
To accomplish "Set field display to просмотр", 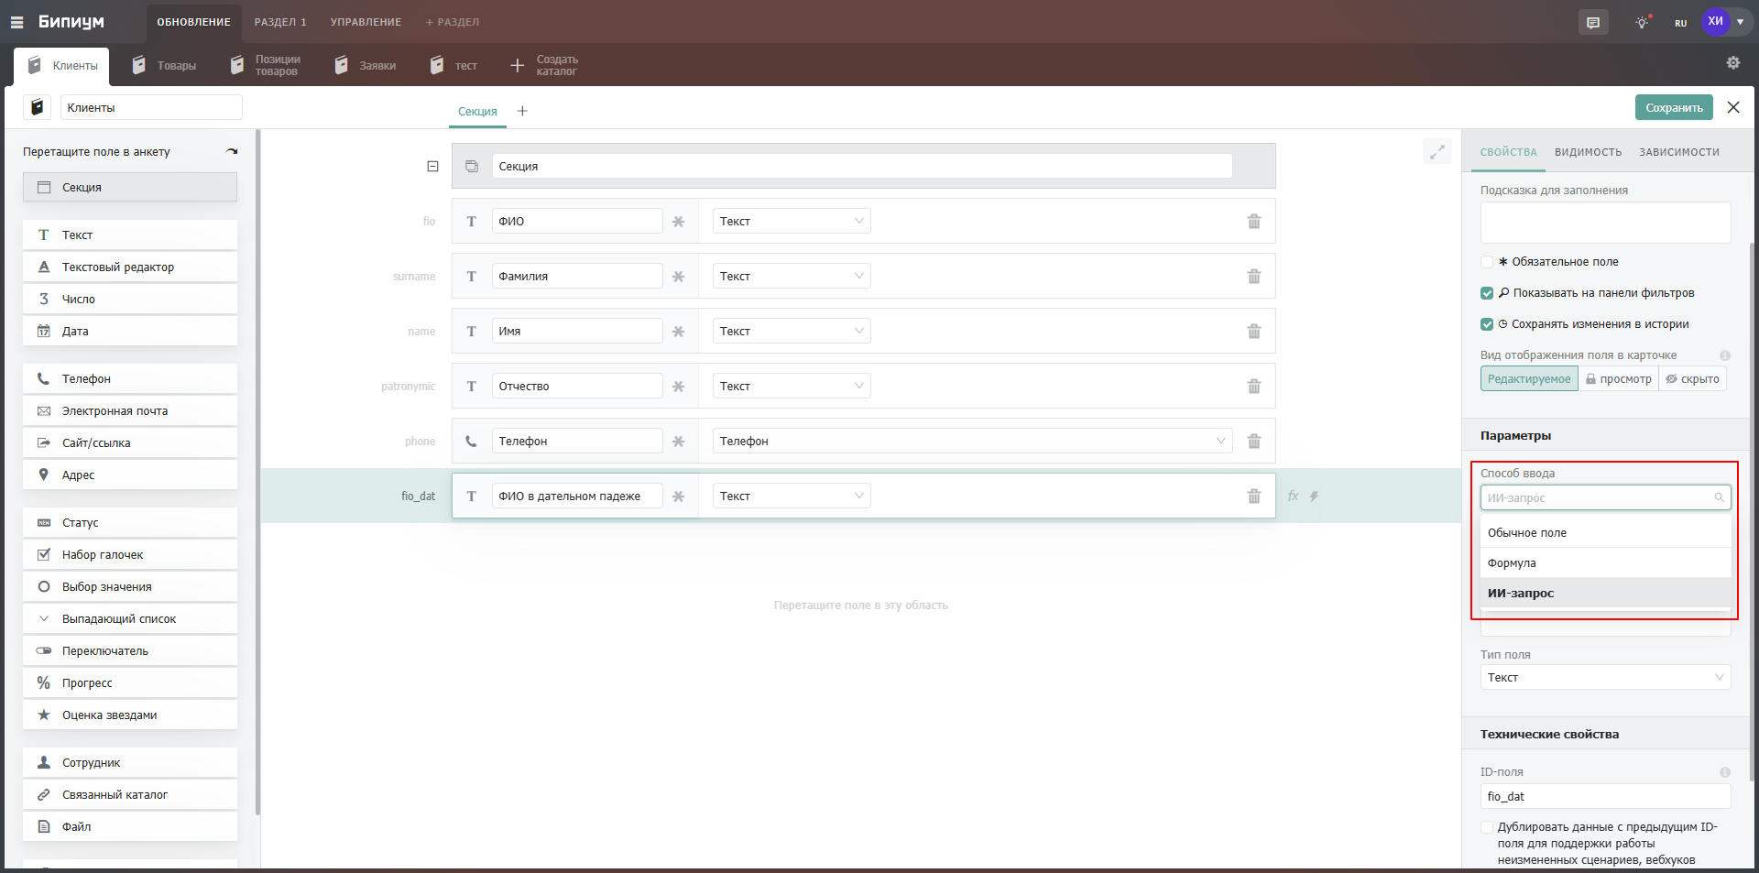I will [1618, 379].
